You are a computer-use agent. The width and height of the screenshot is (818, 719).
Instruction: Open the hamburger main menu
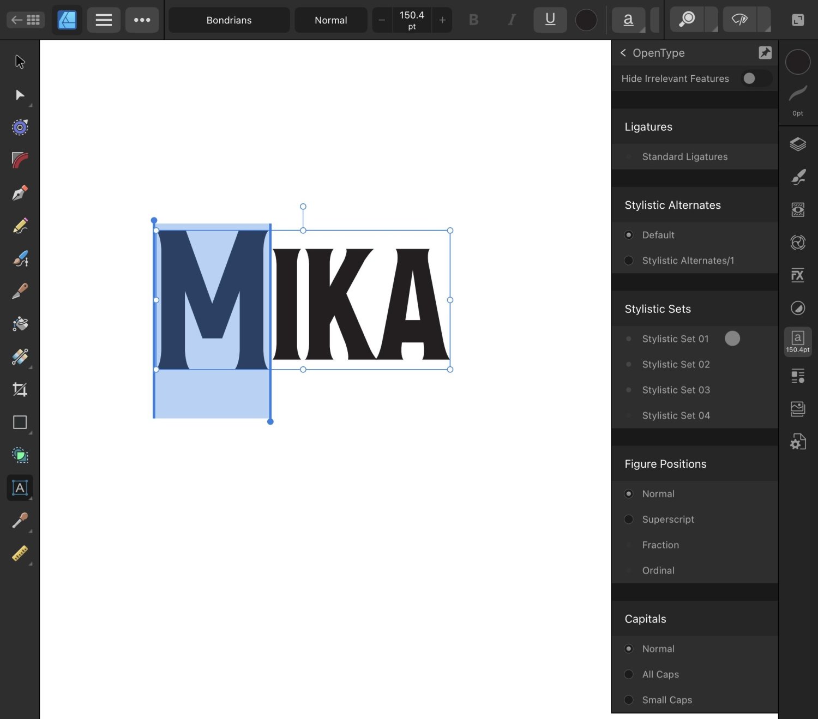(x=104, y=20)
